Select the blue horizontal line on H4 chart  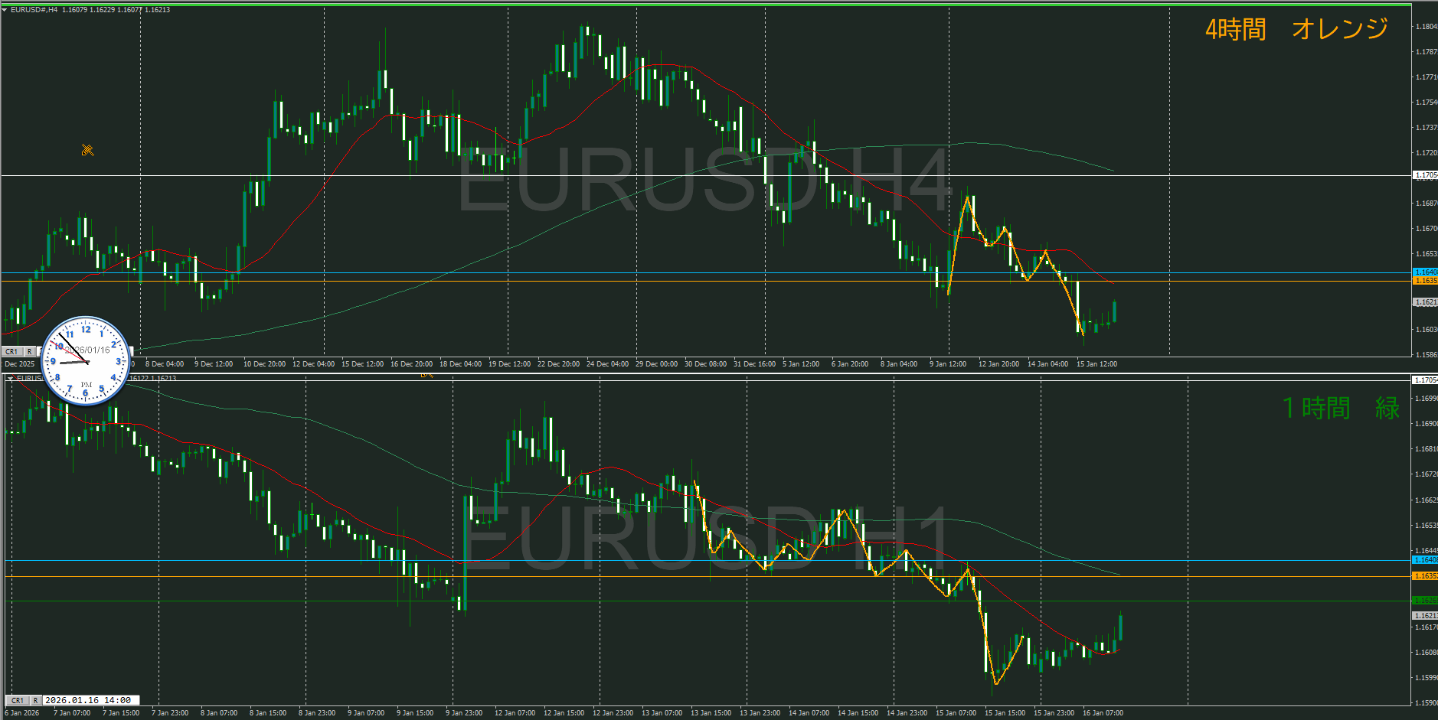pyautogui.click(x=536, y=272)
